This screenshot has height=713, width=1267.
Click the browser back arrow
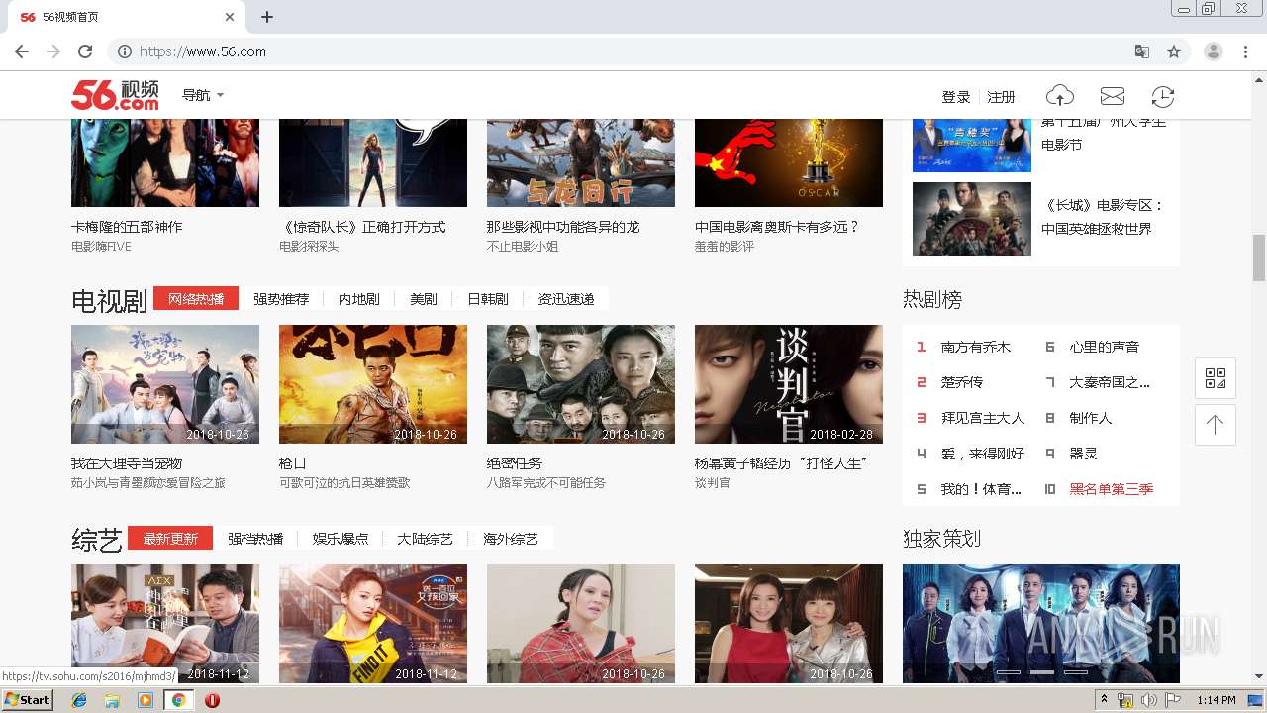[x=22, y=51]
